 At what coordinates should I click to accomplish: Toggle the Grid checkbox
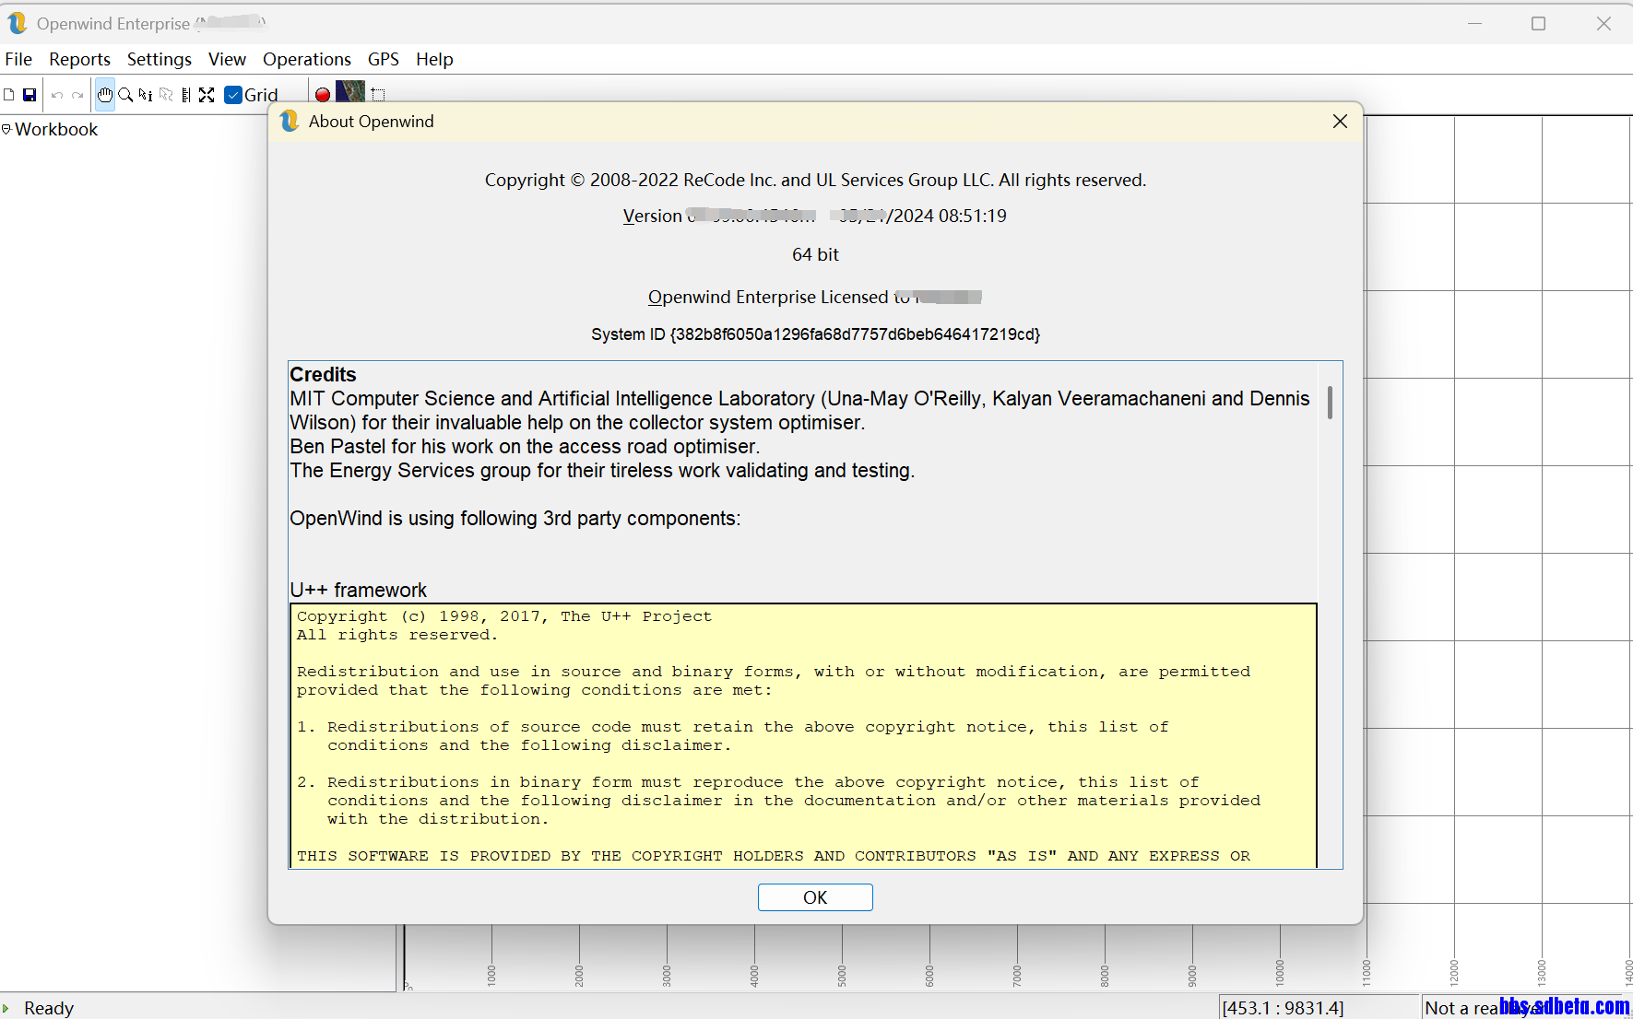click(233, 95)
